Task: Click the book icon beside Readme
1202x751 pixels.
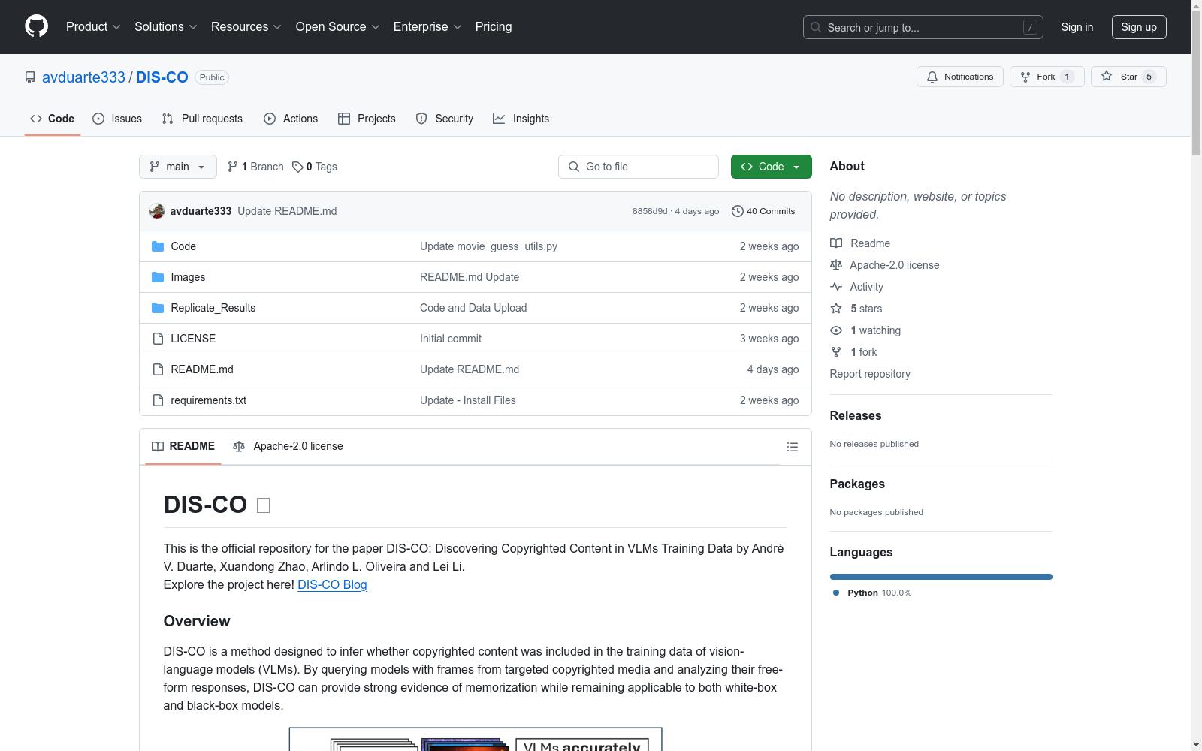Action: click(x=836, y=243)
